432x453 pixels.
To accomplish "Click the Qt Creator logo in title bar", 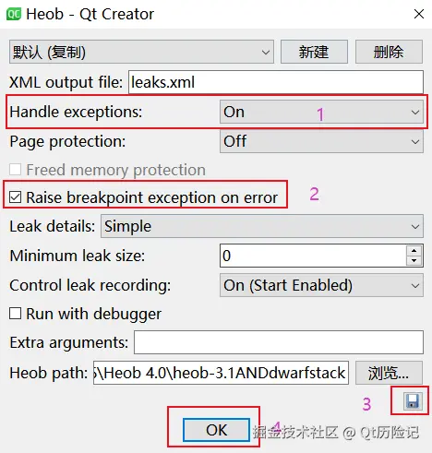I will pyautogui.click(x=14, y=14).
